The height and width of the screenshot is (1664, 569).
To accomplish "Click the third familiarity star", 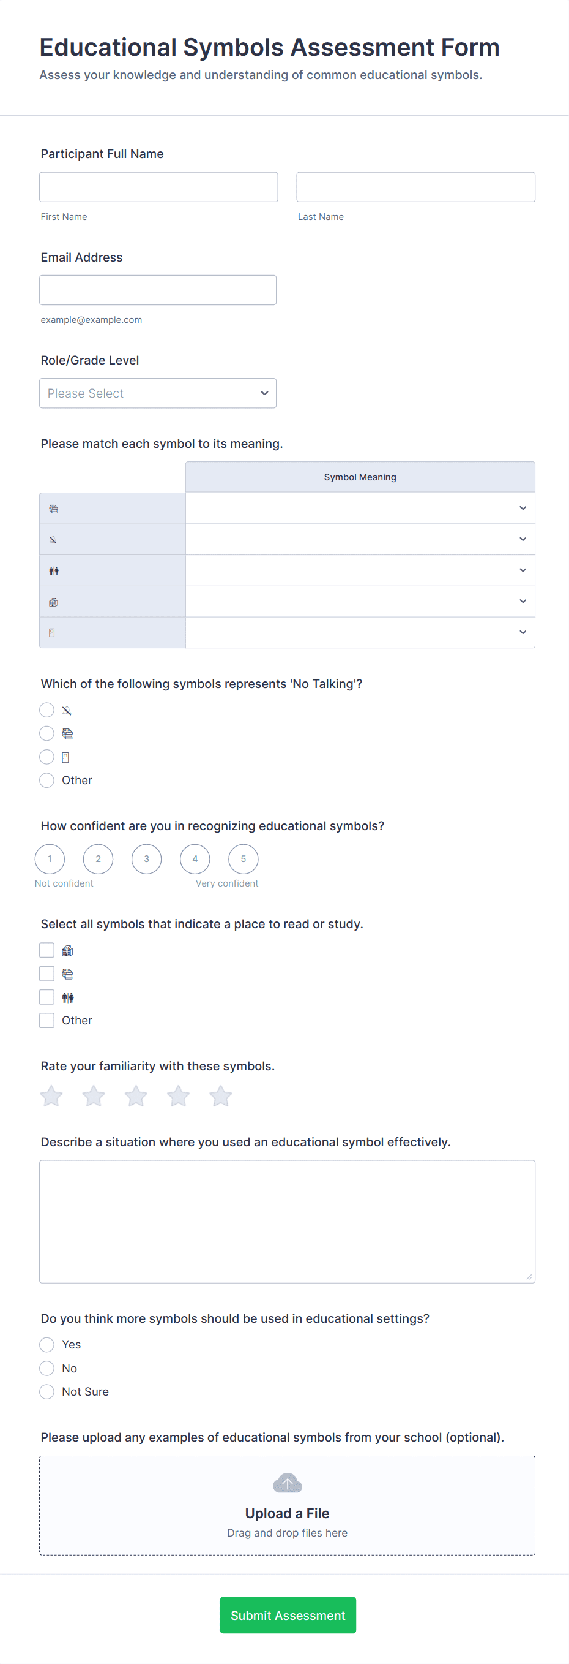I will [135, 1095].
